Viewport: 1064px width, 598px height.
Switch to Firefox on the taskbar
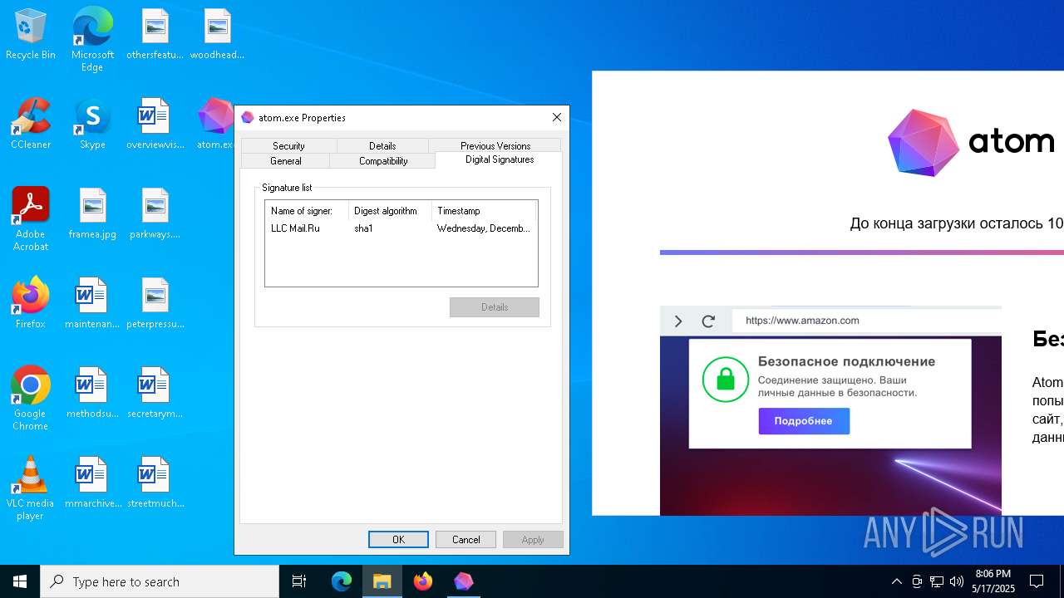(423, 581)
